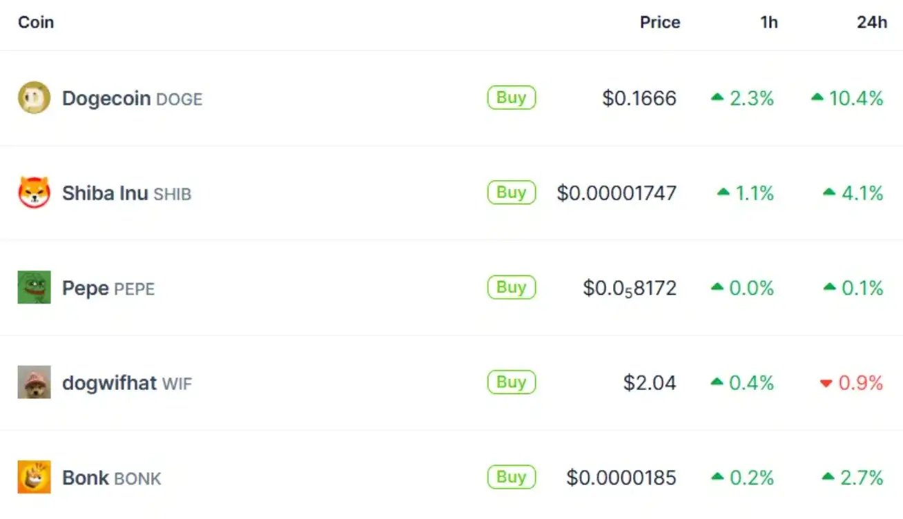
Task: Click the Dogecoin coin logo icon
Action: pos(34,98)
